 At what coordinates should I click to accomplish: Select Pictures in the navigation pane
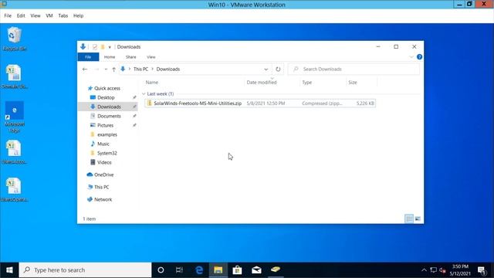(105, 125)
